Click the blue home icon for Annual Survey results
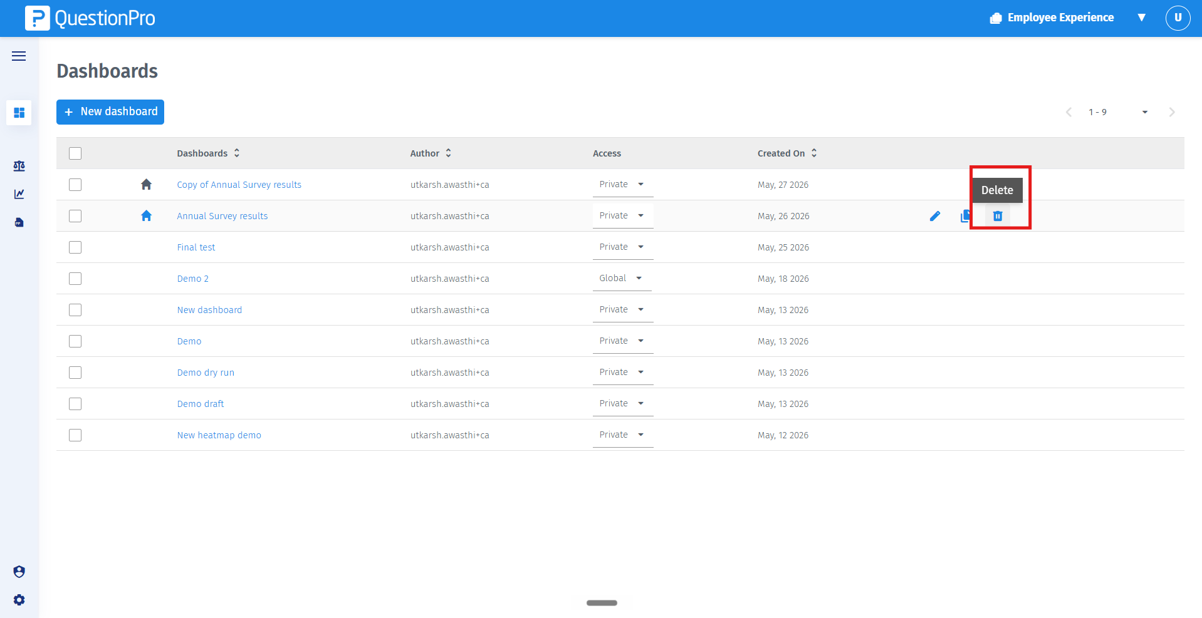 click(146, 215)
